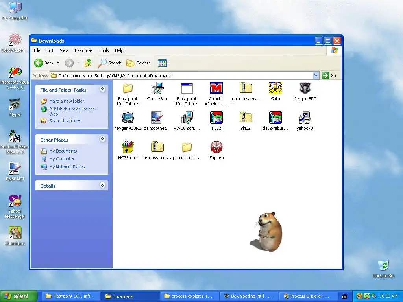Select the galacticwarr... zip archive
This screenshot has height=302, width=403.
(246, 88)
